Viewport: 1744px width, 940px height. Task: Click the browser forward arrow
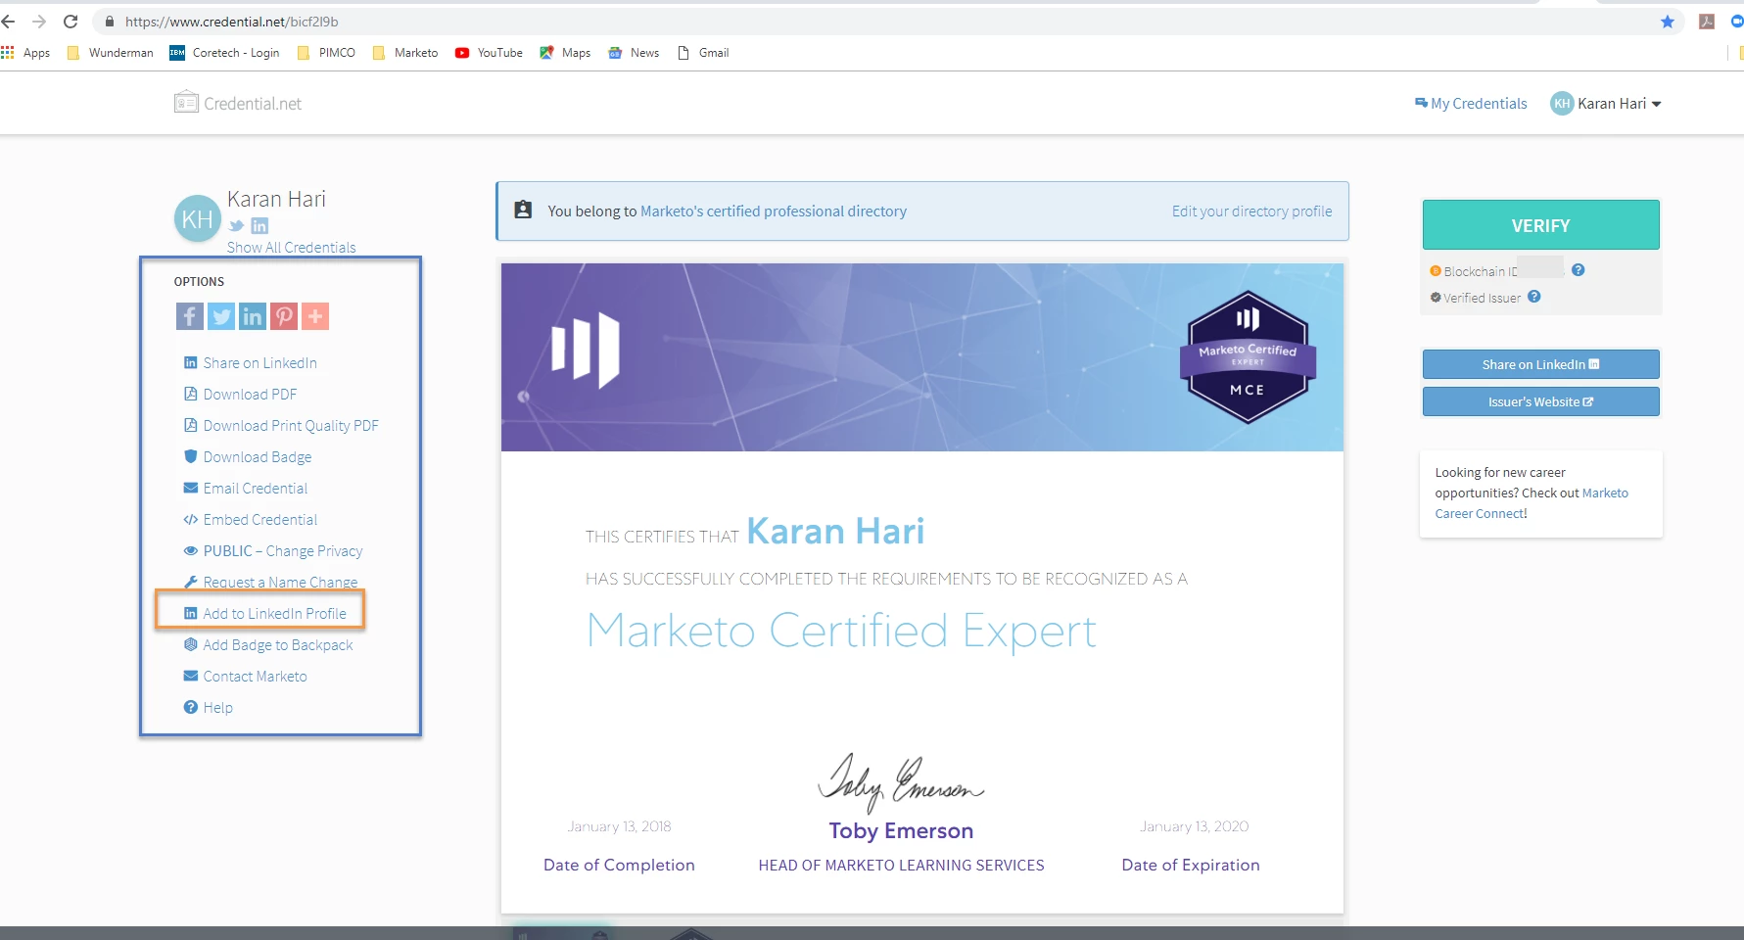39,22
